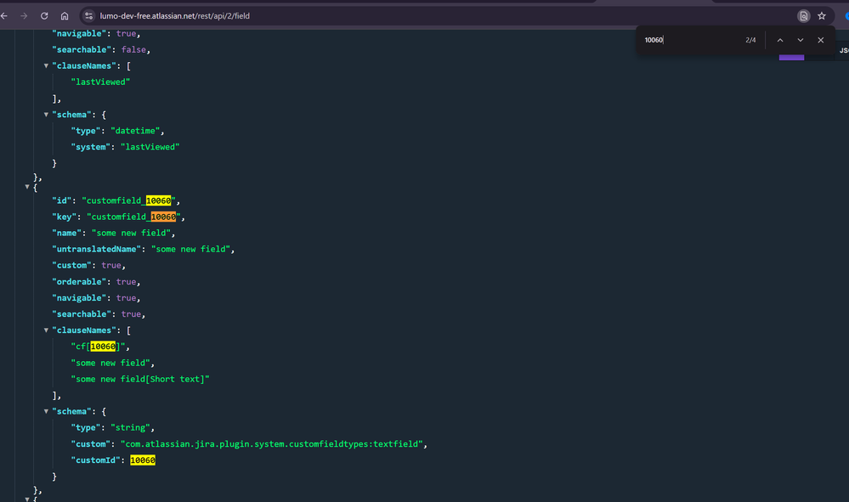
Task: Select "some new field[Short text]" string
Action: (140, 379)
